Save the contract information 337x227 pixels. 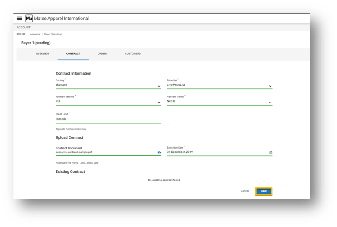264,191
